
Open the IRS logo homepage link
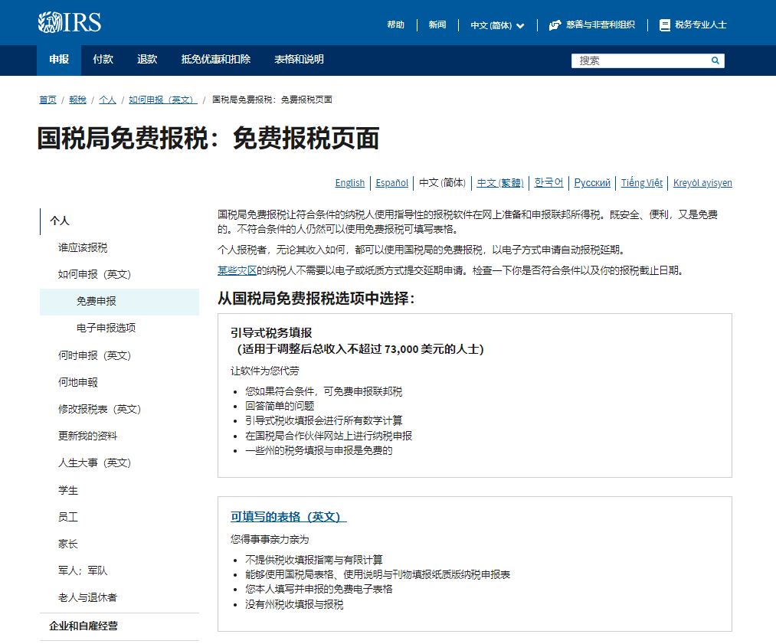click(x=70, y=22)
